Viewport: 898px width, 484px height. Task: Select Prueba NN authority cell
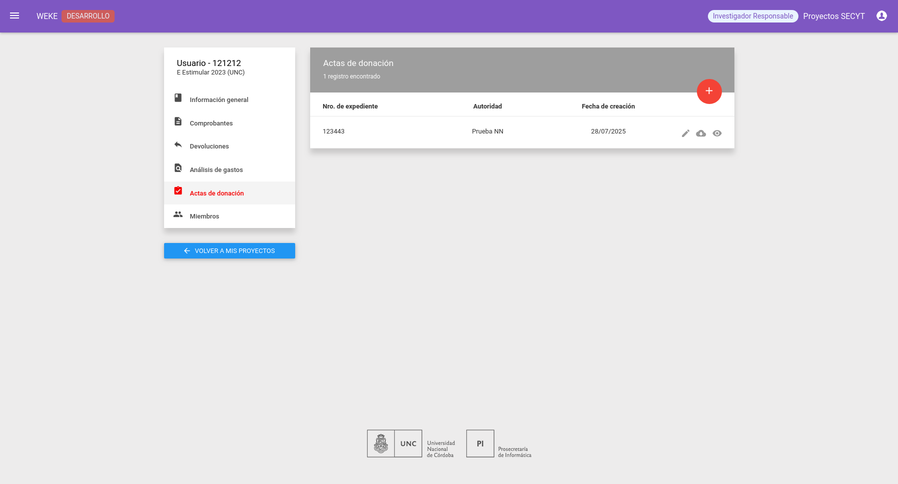(487, 131)
